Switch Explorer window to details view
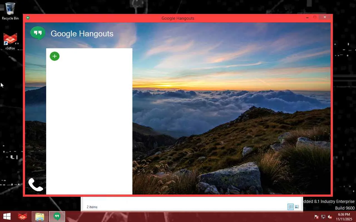 (x=291, y=207)
